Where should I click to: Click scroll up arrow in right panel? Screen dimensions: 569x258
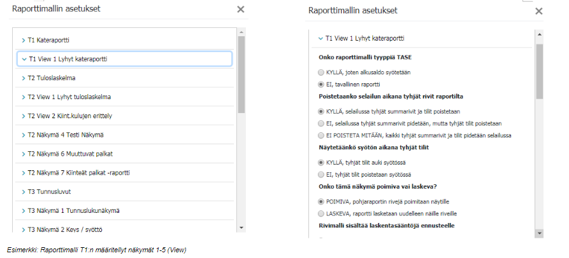coord(539,34)
